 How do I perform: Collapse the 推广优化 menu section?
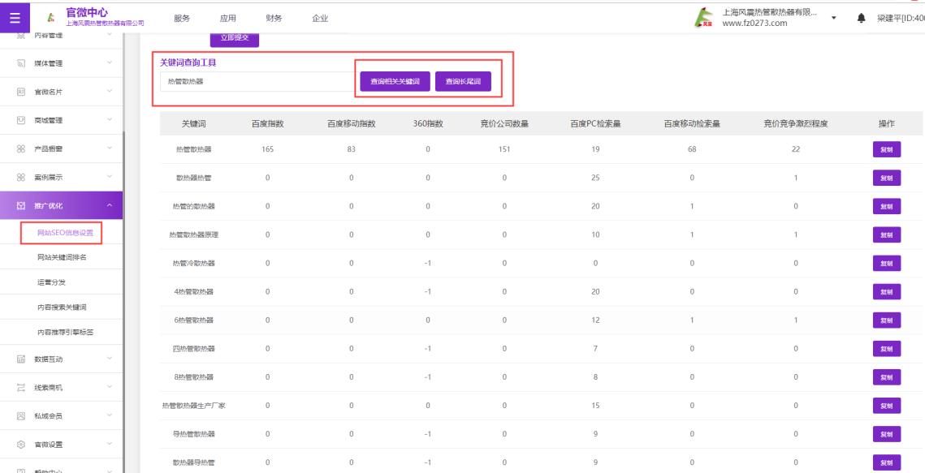(x=109, y=205)
